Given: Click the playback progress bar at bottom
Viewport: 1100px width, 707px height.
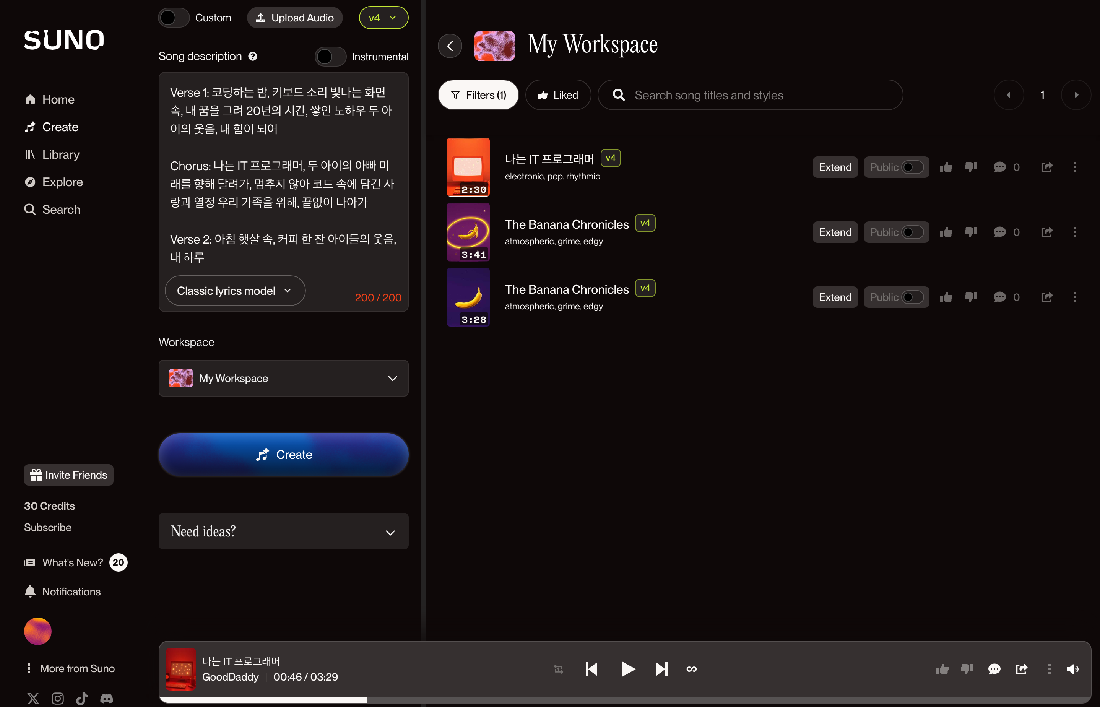Looking at the screenshot, I should [624, 699].
